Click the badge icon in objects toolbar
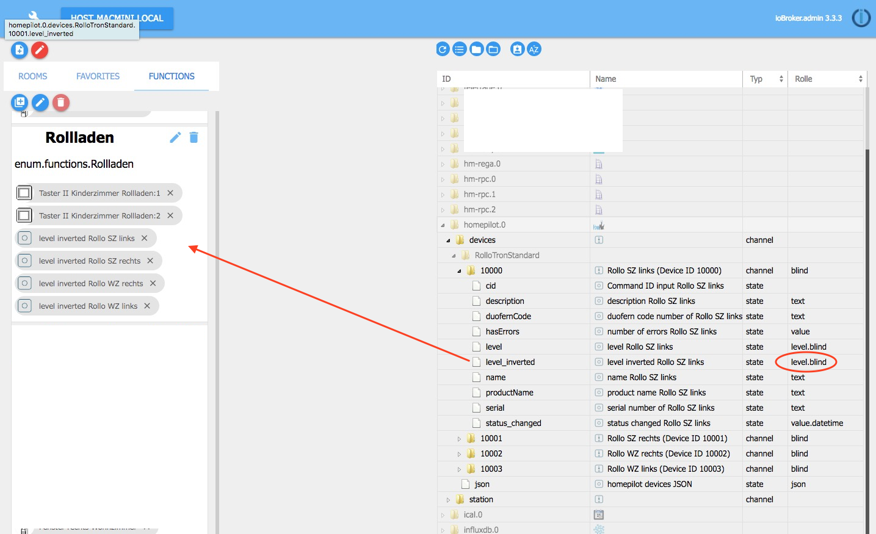This screenshot has height=534, width=876. pyautogui.click(x=518, y=49)
